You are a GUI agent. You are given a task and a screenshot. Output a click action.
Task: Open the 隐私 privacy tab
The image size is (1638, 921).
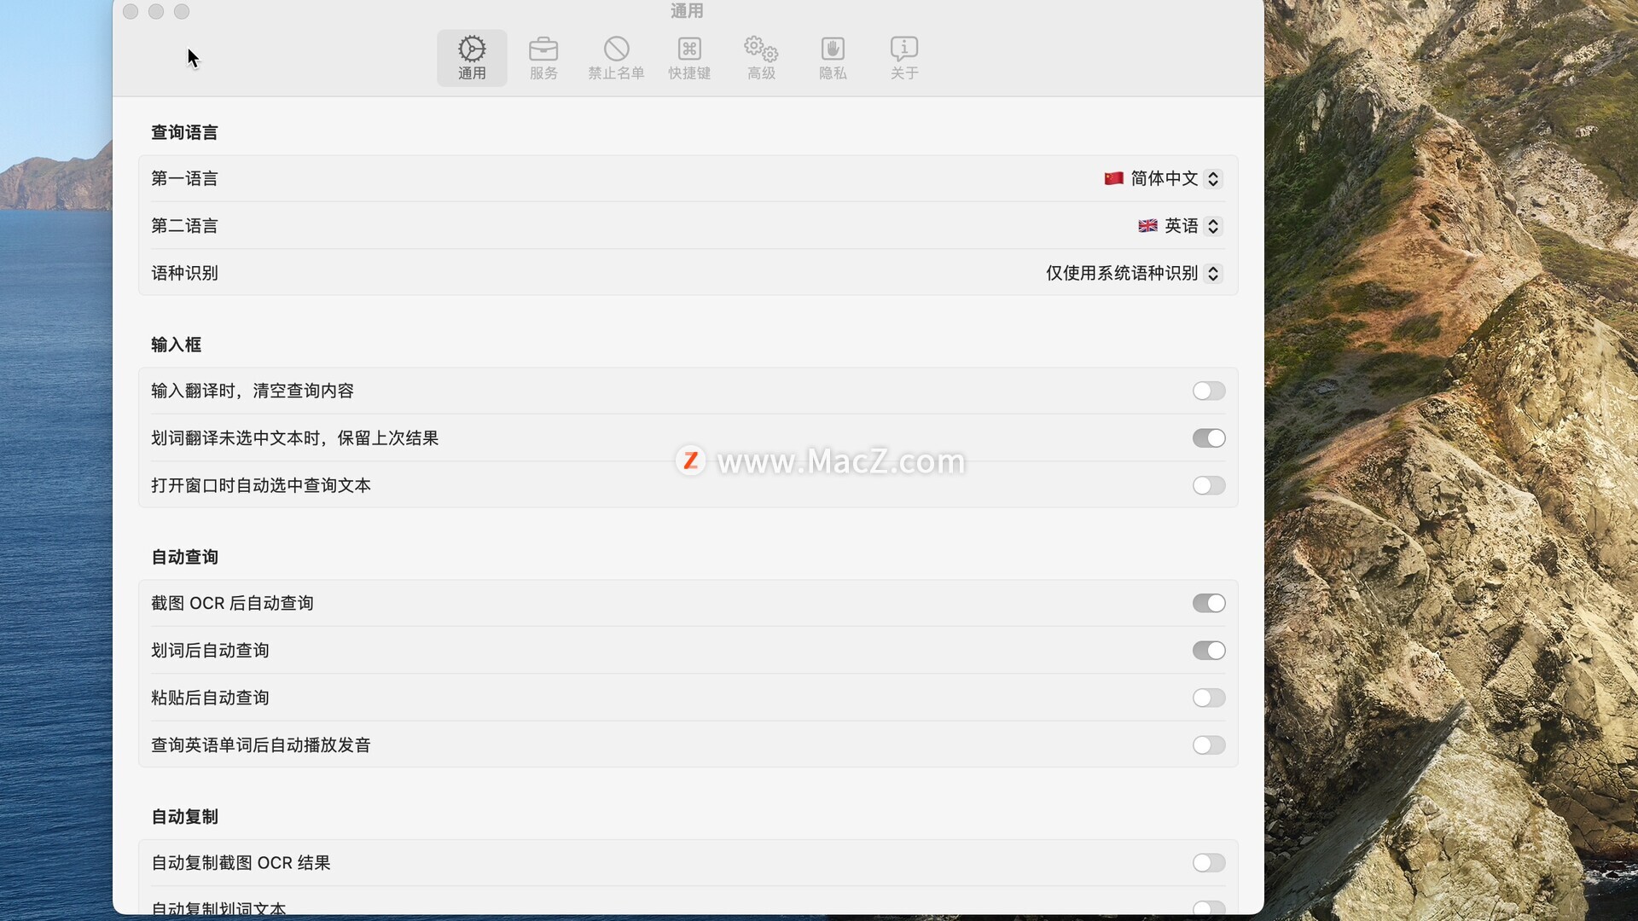coord(833,58)
